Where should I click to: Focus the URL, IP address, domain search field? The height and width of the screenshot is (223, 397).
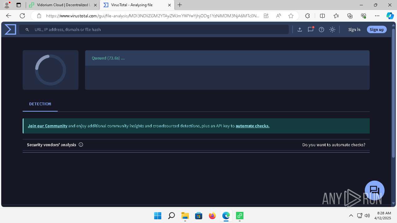tap(154, 29)
